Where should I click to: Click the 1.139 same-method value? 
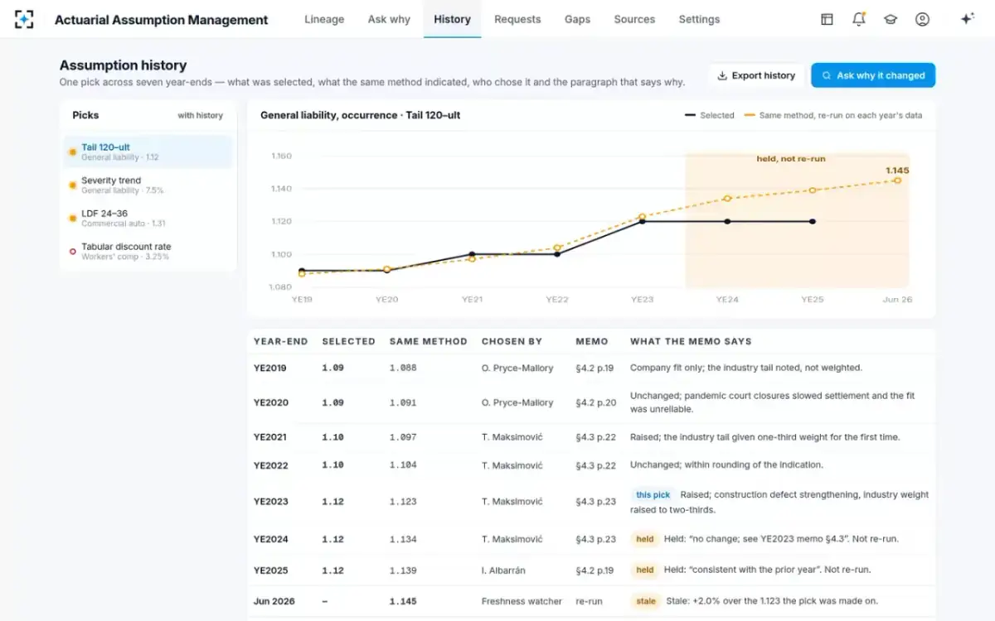(403, 570)
